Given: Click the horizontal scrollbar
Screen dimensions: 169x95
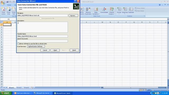Looking at the screenshot, I should pos(134,88).
